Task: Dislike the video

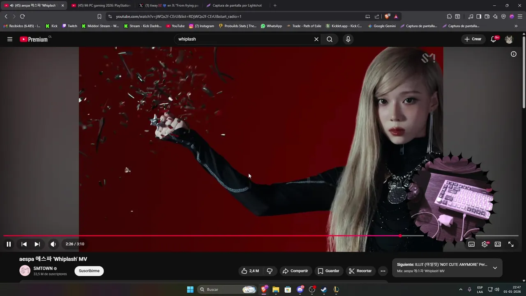Action: click(x=270, y=271)
